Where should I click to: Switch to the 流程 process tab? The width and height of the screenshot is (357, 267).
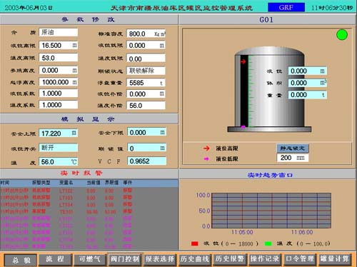tap(55, 259)
